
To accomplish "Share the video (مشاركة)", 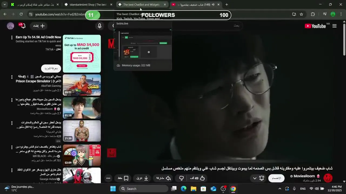I will point(163,178).
